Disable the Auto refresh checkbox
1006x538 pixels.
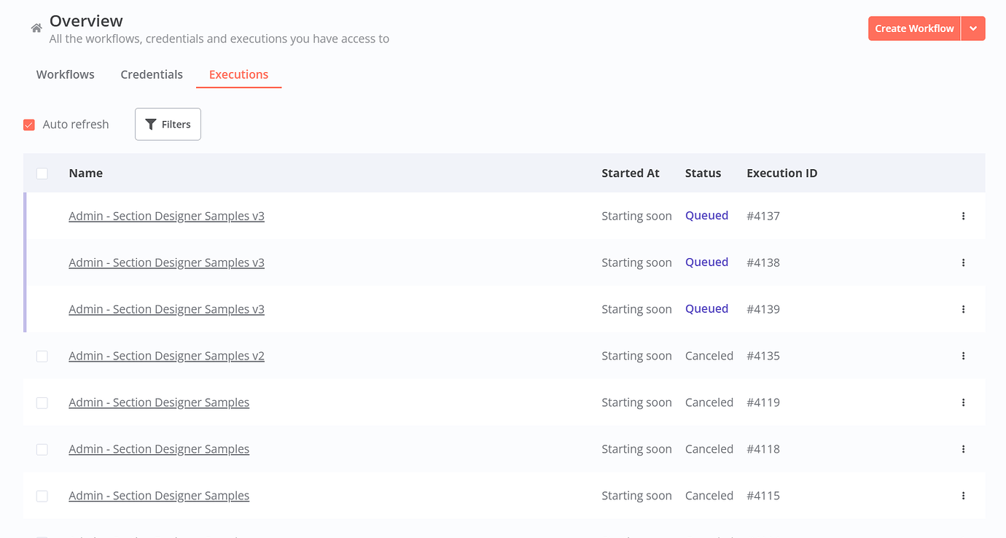[28, 125]
